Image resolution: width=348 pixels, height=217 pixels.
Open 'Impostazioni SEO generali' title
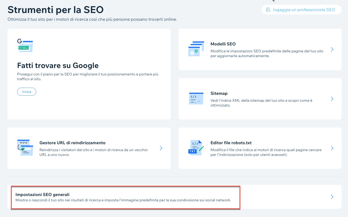click(x=42, y=195)
